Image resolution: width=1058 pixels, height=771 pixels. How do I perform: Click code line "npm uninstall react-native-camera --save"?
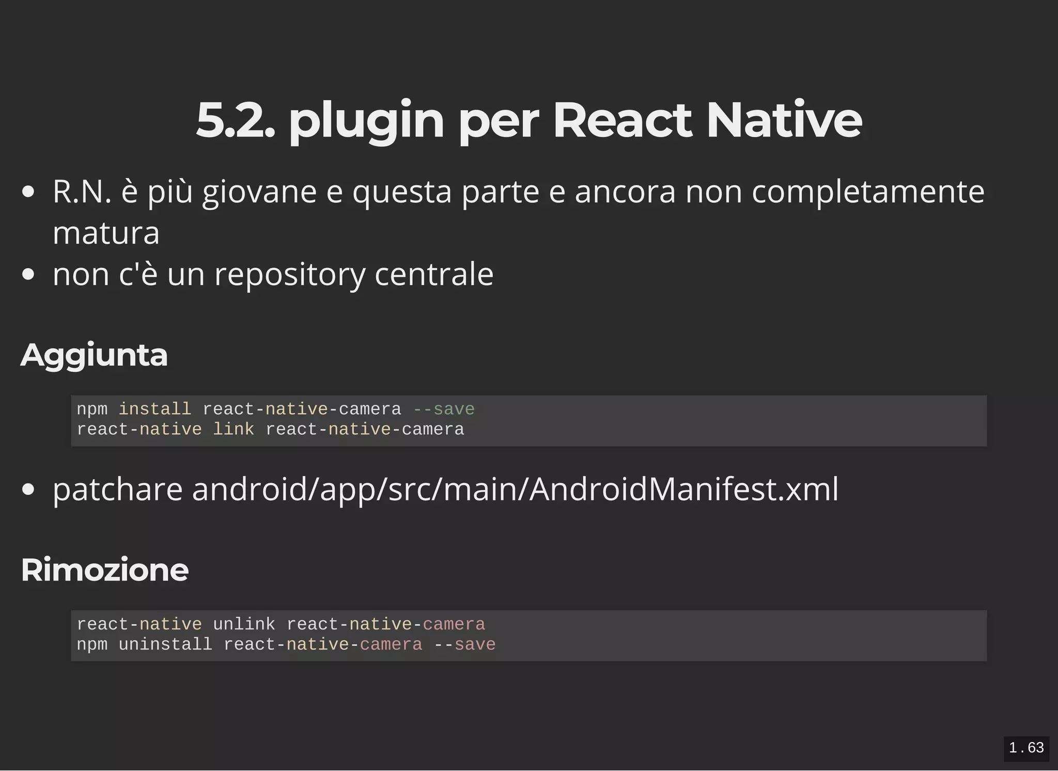286,644
